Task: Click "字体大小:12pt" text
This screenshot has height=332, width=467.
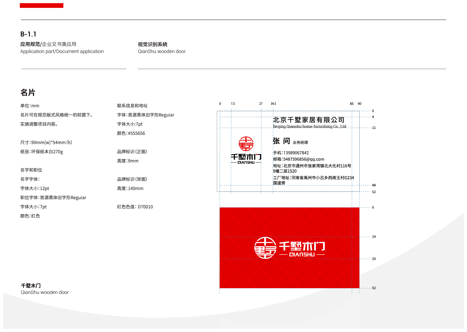Action: click(35, 188)
